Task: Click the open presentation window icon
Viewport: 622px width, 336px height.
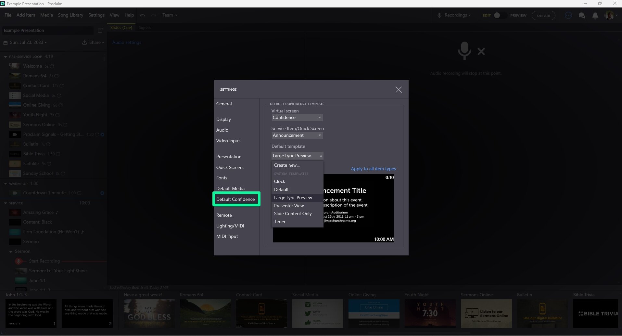Action: coord(100,31)
